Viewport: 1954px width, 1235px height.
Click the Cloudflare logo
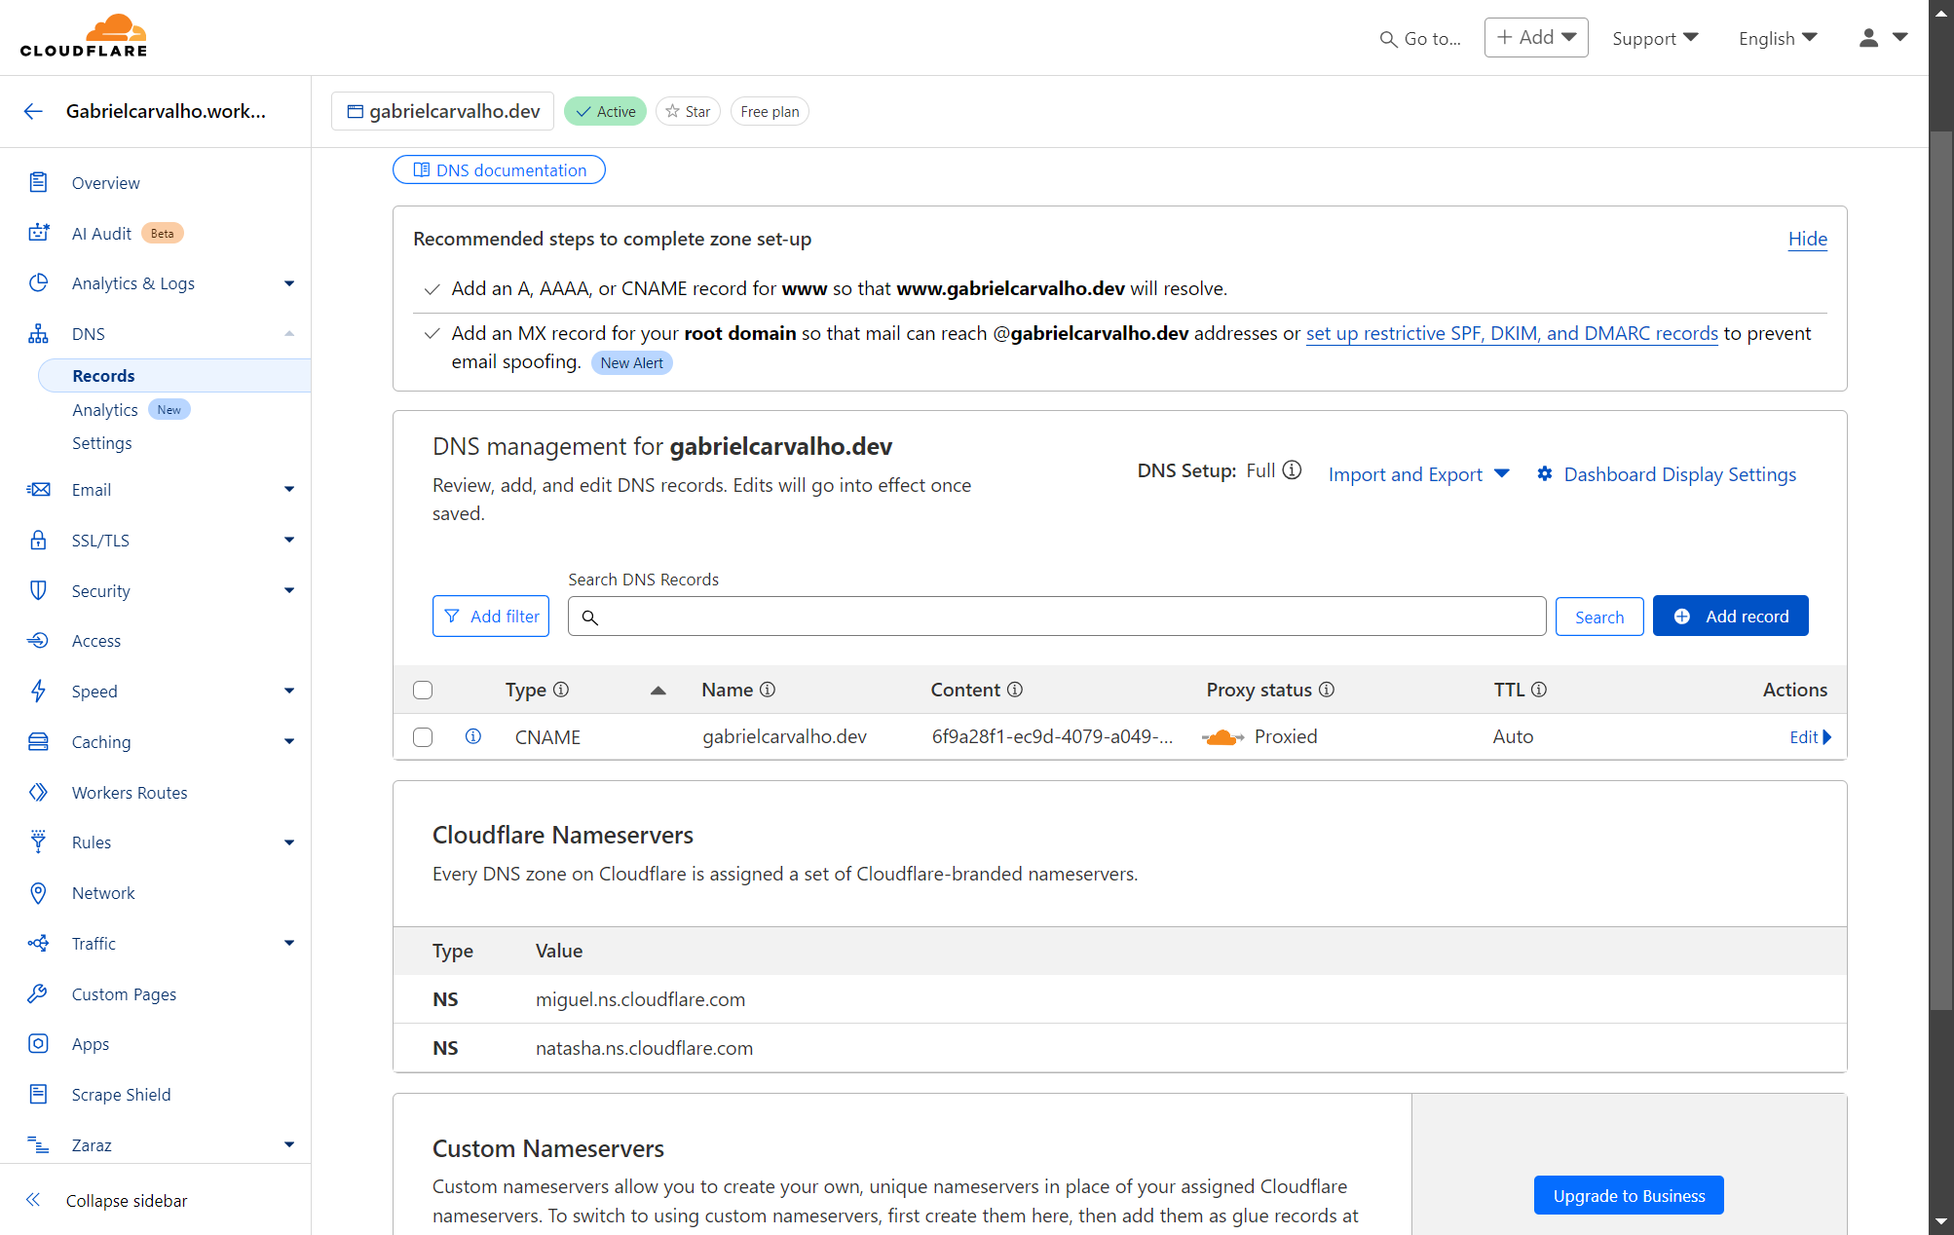(84, 36)
